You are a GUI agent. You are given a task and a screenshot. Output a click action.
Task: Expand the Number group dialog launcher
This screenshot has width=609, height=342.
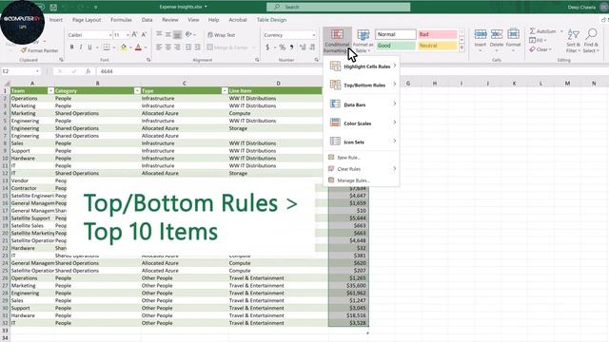[316, 60]
